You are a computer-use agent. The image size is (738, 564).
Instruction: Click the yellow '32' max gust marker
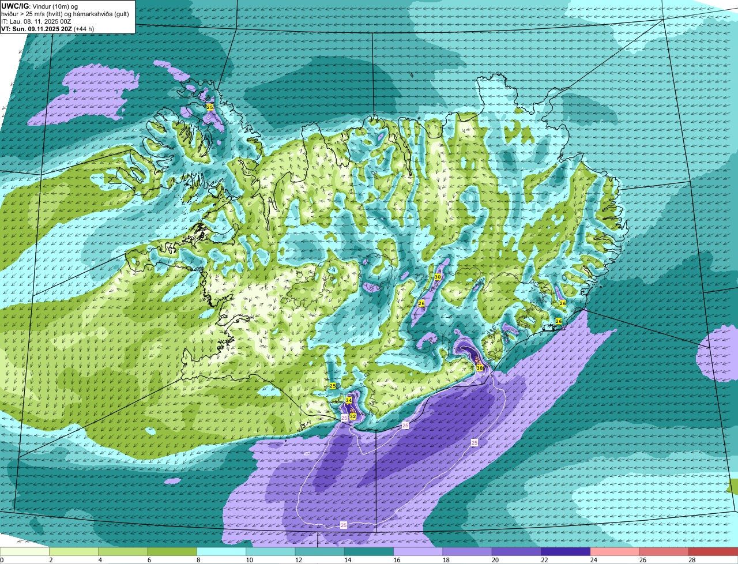click(352, 415)
